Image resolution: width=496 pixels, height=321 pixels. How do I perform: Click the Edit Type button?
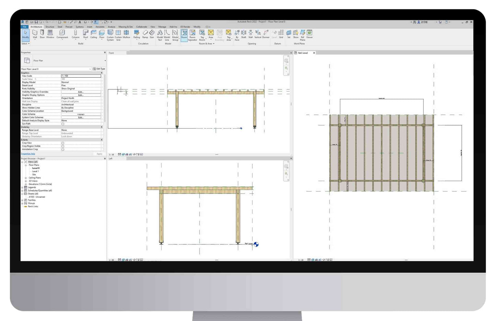(x=99, y=69)
